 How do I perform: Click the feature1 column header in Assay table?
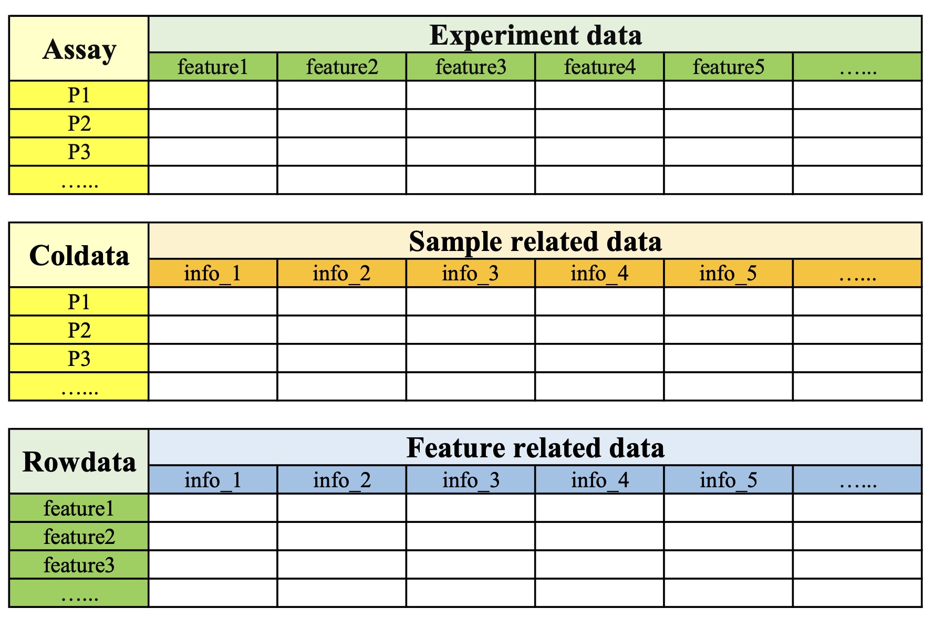213,67
